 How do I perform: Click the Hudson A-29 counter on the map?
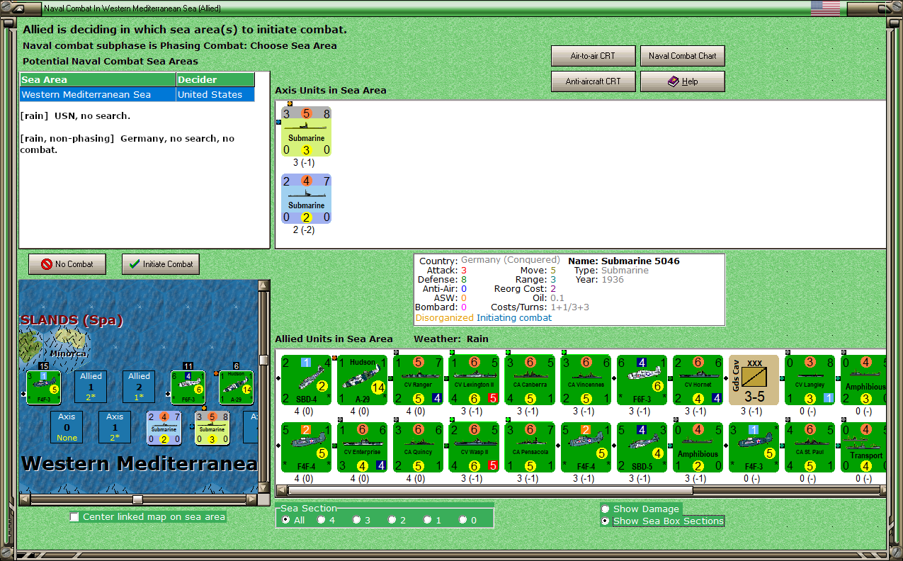[237, 387]
